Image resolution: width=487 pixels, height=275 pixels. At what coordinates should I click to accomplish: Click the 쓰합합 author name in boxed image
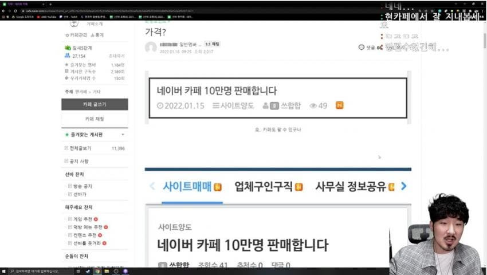pyautogui.click(x=290, y=105)
